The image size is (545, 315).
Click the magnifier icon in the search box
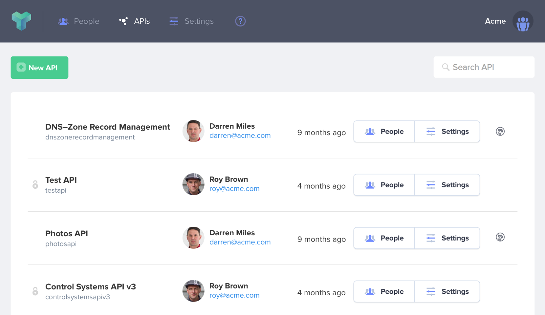click(x=446, y=67)
